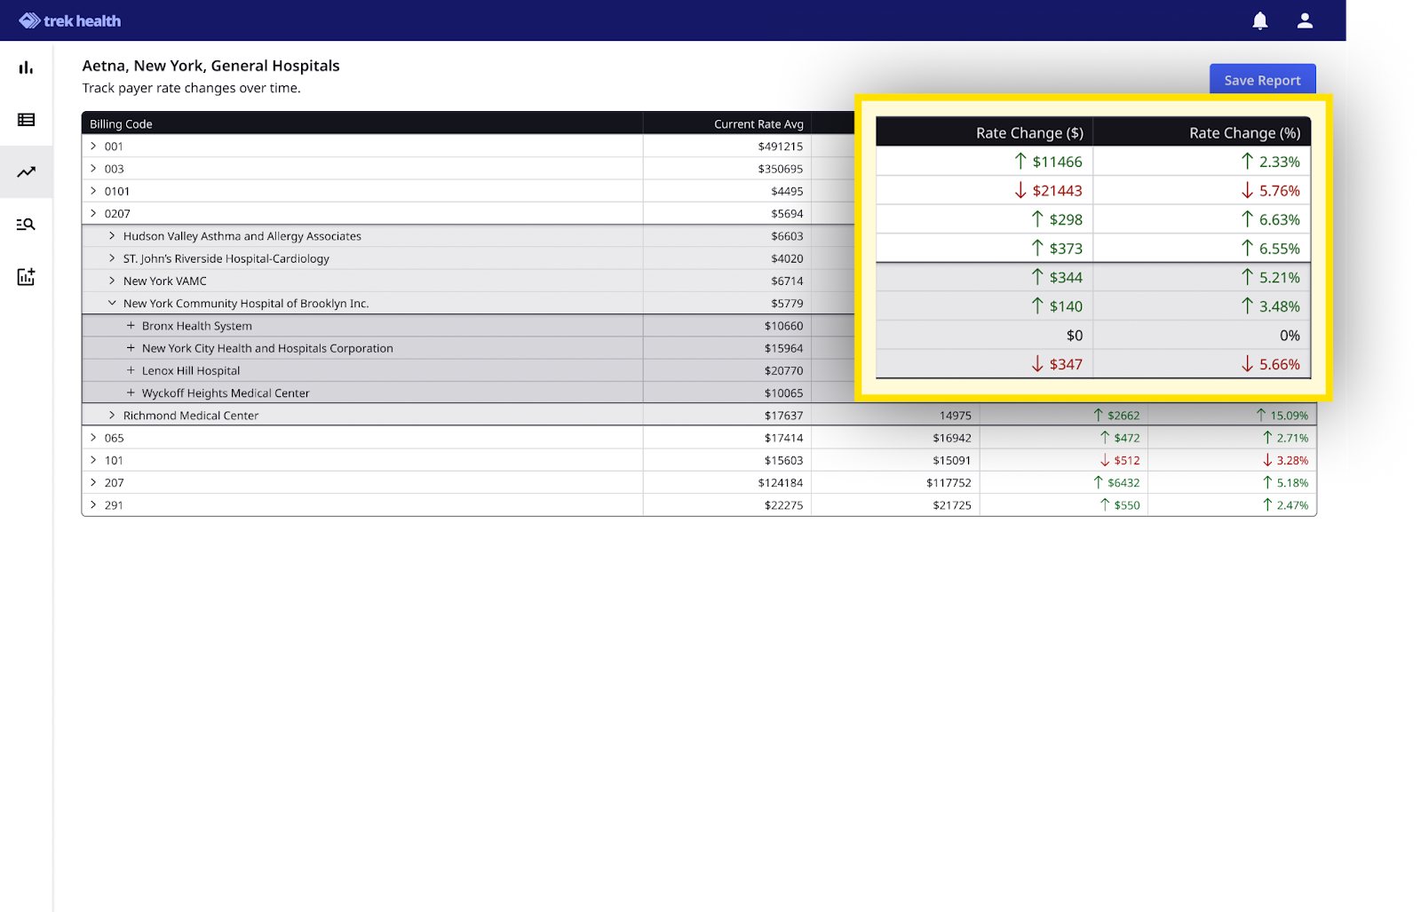
Task: Expand Lenox Hill Hospital with plus
Action: click(x=131, y=370)
